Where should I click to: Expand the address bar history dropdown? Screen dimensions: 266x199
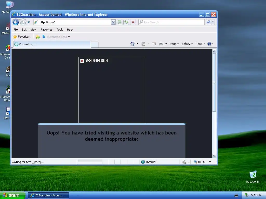[113, 22]
